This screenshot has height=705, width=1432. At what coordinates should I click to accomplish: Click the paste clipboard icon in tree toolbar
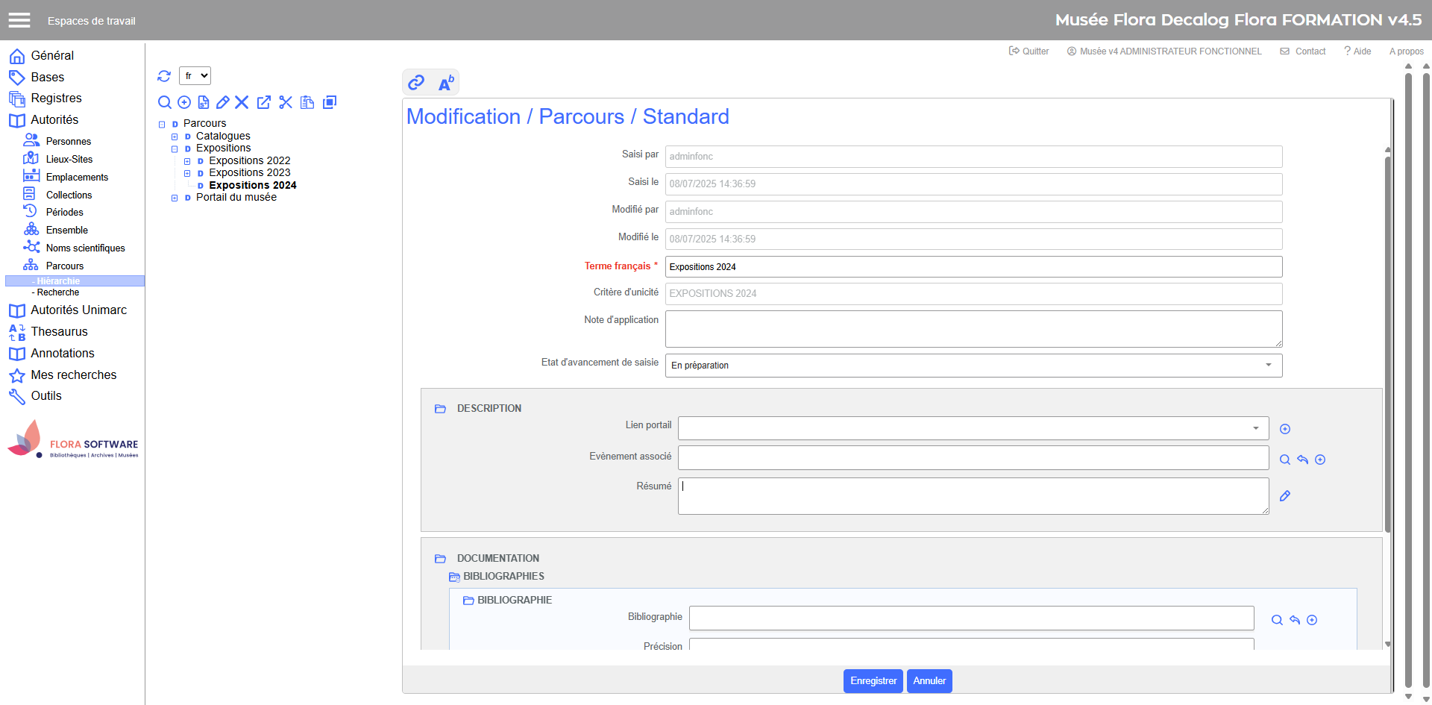pos(307,102)
